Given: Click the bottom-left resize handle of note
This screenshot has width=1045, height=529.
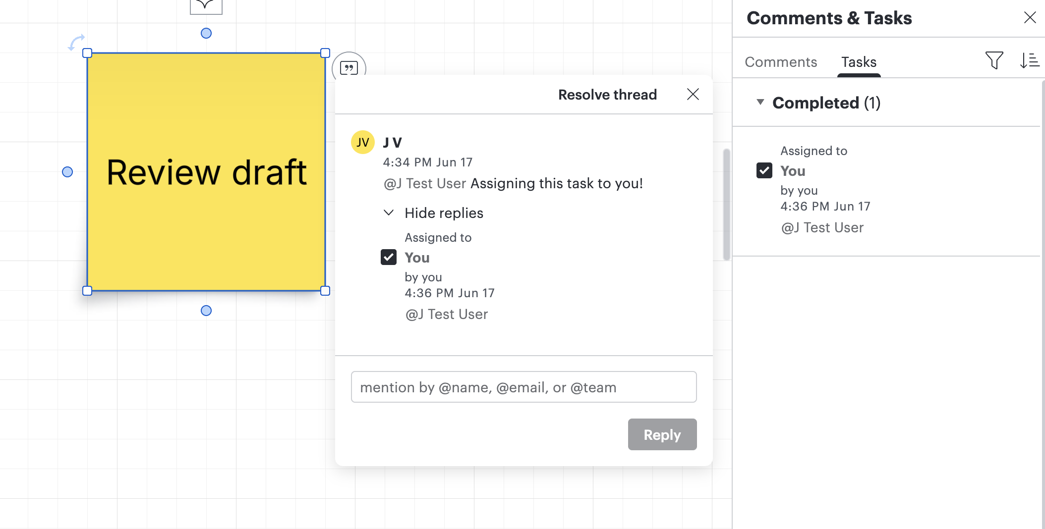Looking at the screenshot, I should 87,291.
